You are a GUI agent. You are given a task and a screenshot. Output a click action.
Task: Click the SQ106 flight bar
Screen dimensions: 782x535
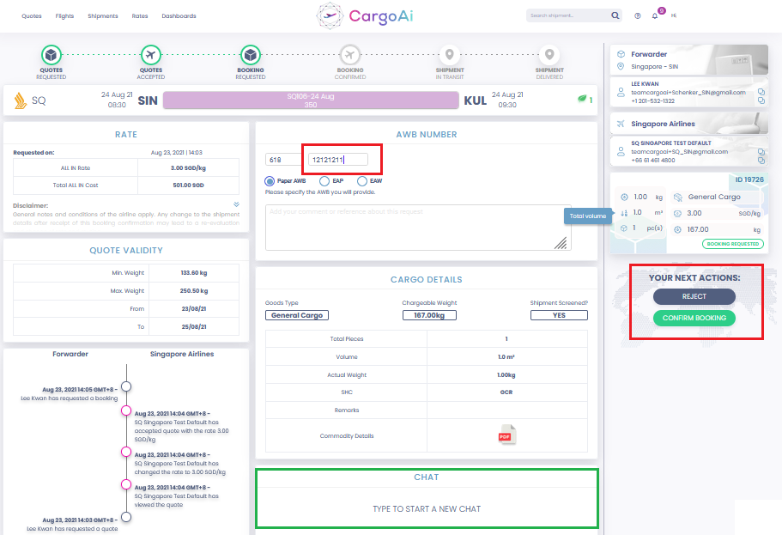point(311,100)
